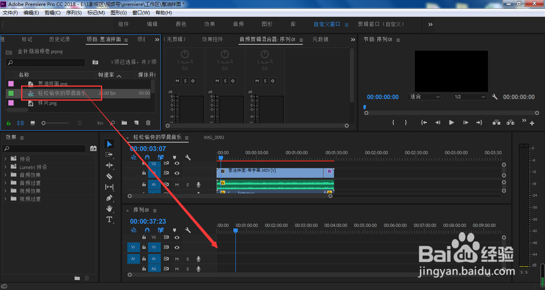This screenshot has width=545, height=290.
Task: Toggle project writable green lock icon
Action: point(8,123)
